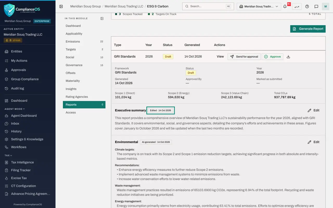The image size is (333, 208).
Task: Click the Meridian Souq Trading LLC breadcrumb
Action: point(124,6)
